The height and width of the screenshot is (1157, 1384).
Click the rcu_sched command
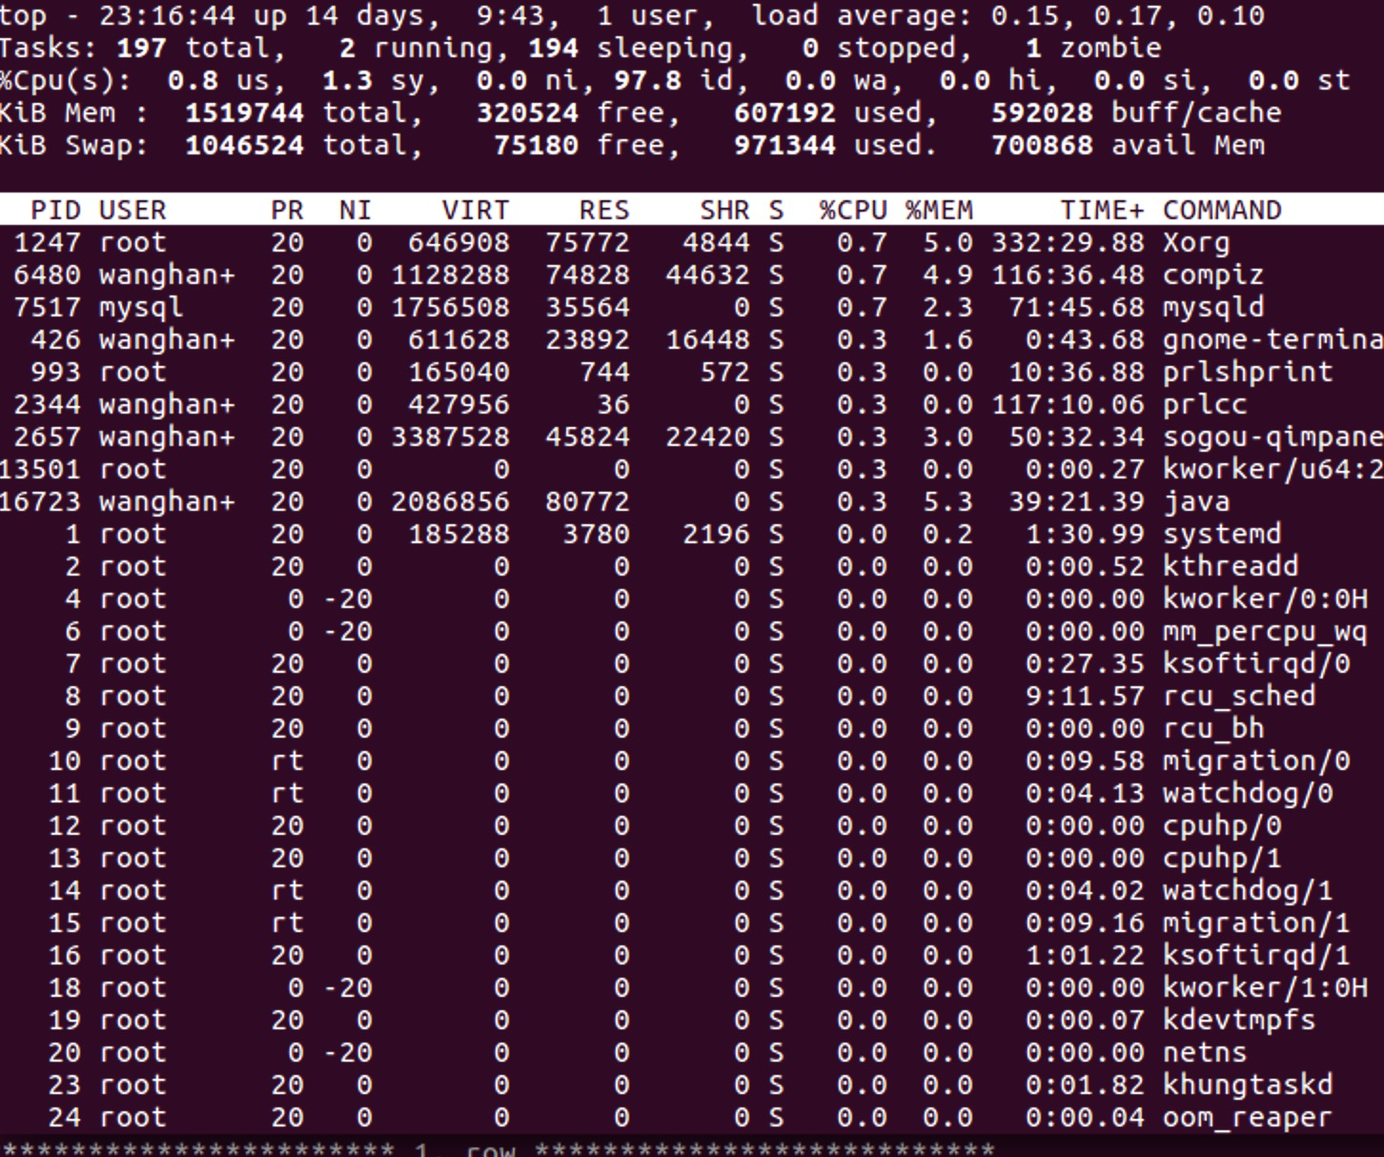[1239, 697]
